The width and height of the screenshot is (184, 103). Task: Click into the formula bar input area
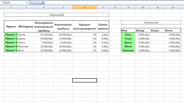pos(114,3)
